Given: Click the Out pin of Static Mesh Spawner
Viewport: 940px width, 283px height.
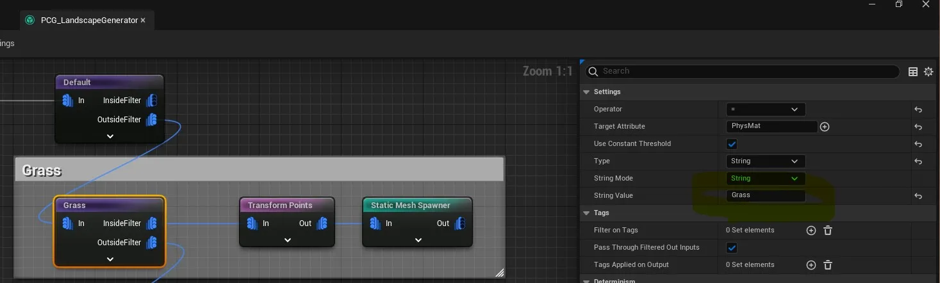Looking at the screenshot, I should 459,223.
